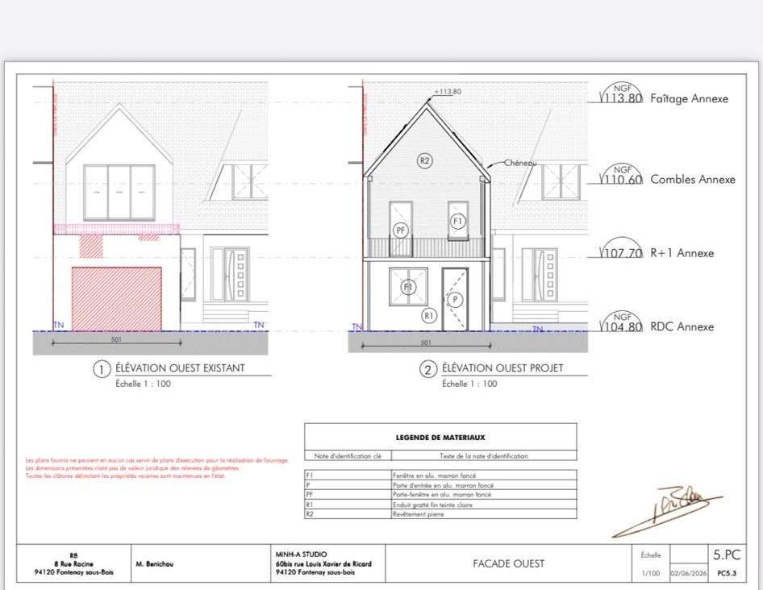Select the "Faîtage Annexe" level label
This screenshot has height=590, width=763.
coord(689,99)
